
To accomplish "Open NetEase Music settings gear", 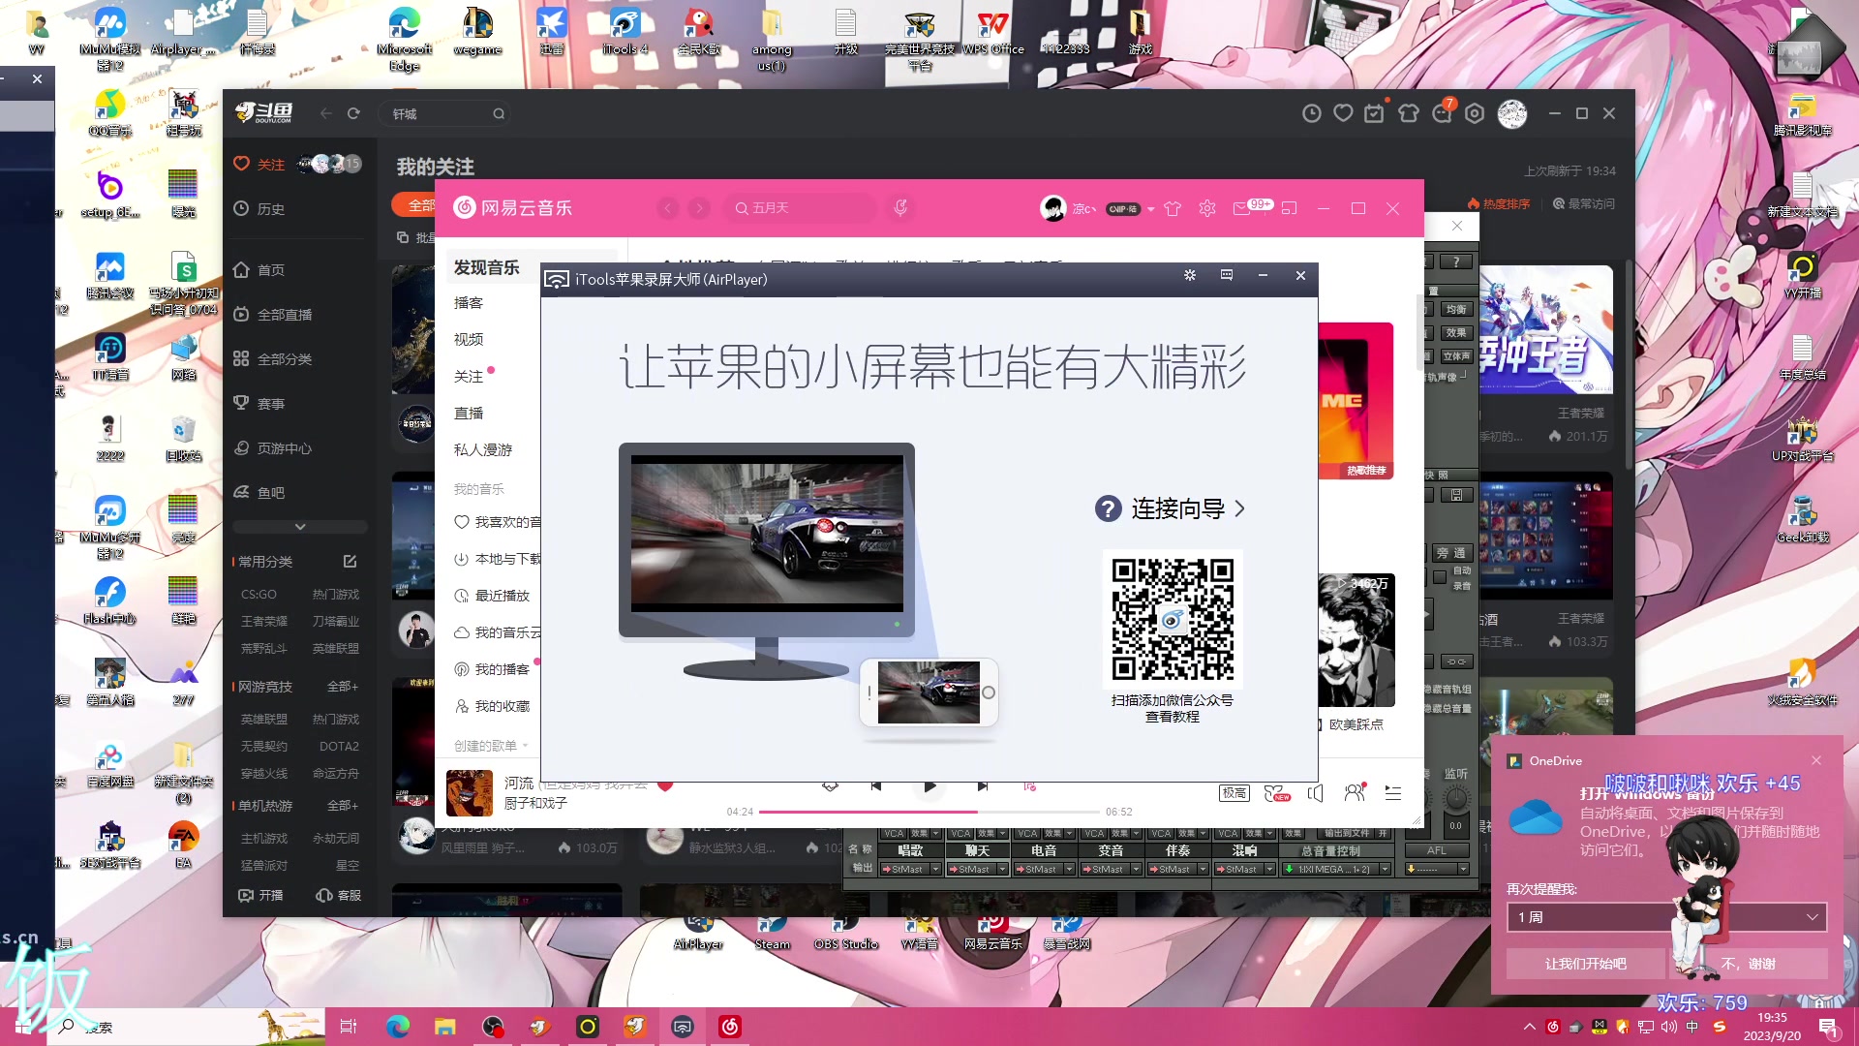I will click(1207, 208).
